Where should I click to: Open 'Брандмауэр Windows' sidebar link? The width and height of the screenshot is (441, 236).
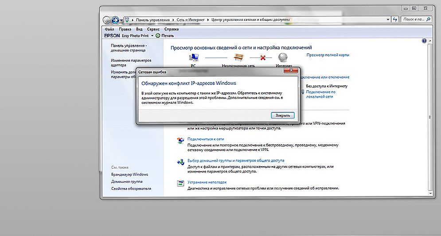pos(129,174)
